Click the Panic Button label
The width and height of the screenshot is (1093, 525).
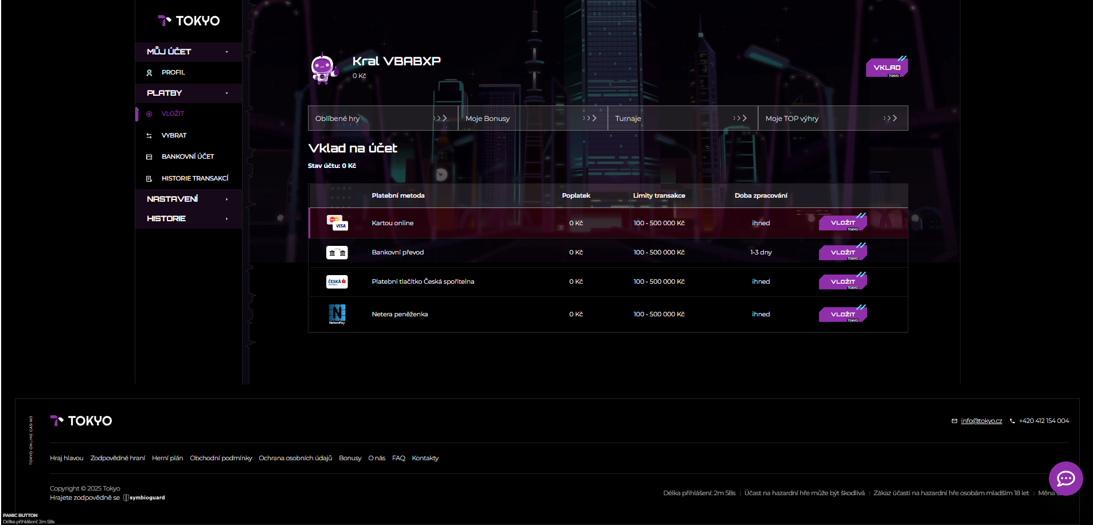click(x=20, y=515)
